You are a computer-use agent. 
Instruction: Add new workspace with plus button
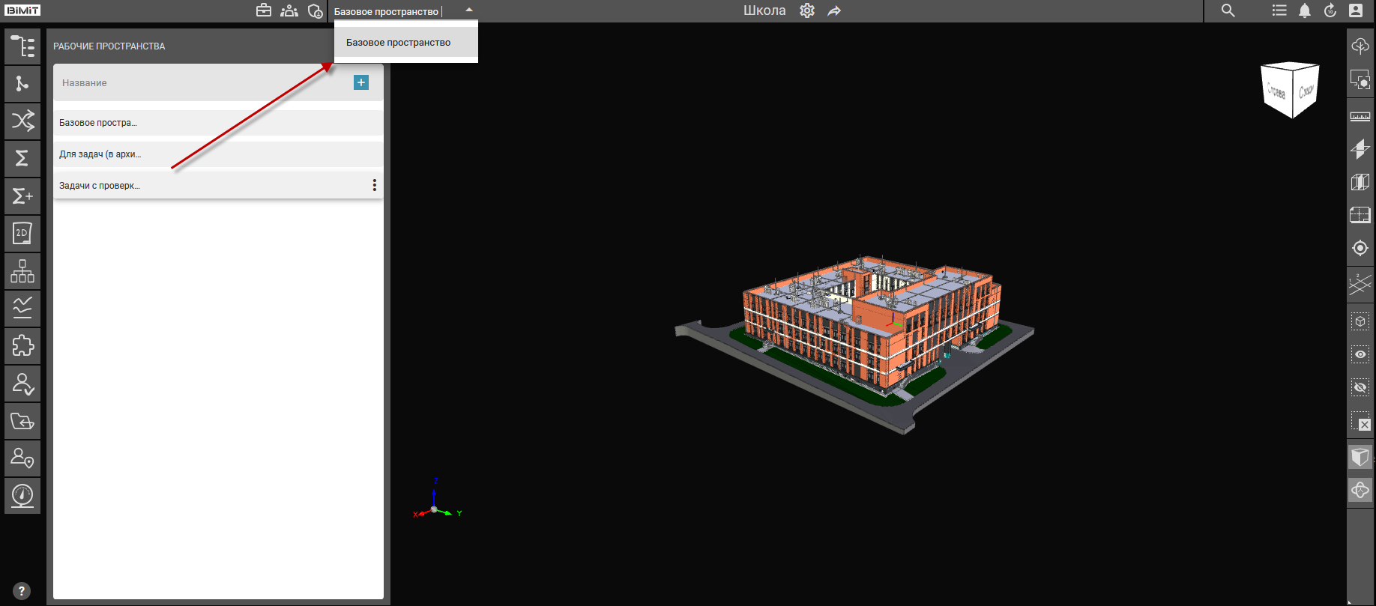361,82
